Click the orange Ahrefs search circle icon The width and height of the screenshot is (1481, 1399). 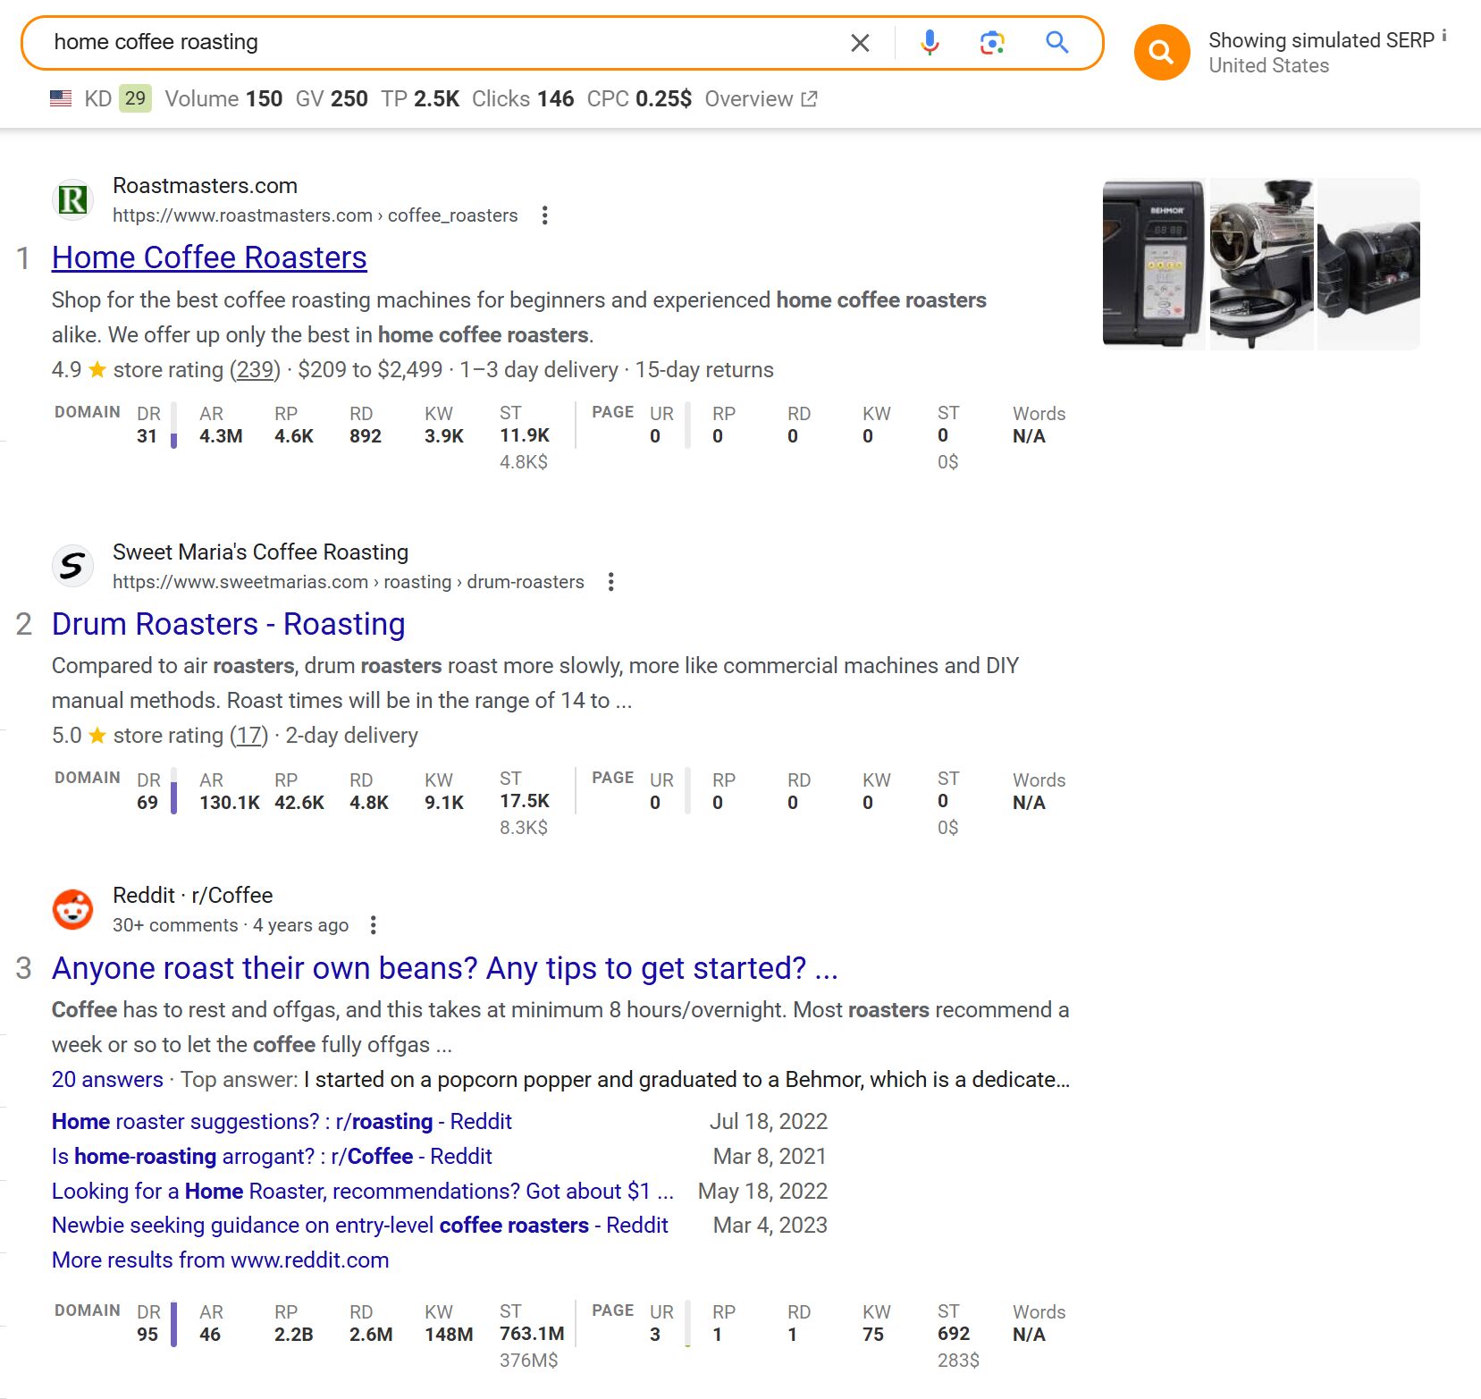[x=1161, y=52]
